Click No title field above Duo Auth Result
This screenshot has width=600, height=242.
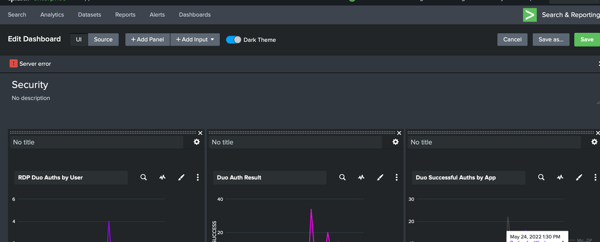pos(295,142)
